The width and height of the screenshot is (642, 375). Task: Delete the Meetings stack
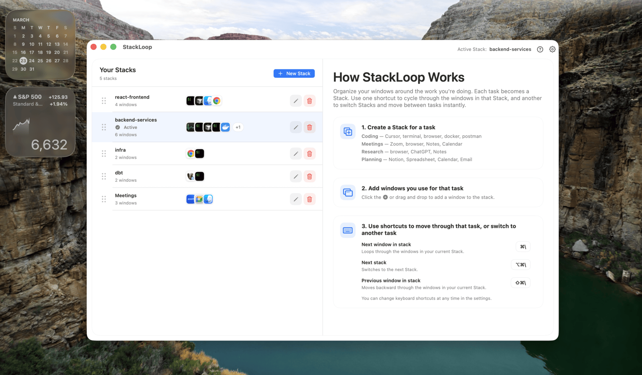click(x=309, y=199)
